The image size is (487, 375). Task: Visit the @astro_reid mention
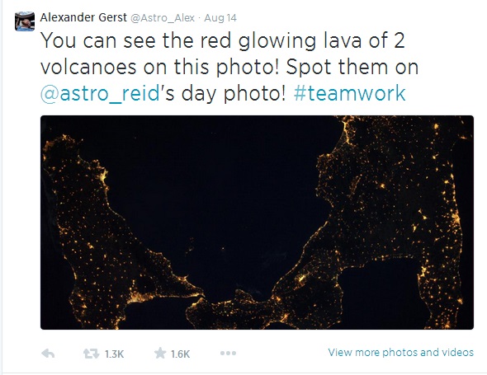click(101, 93)
